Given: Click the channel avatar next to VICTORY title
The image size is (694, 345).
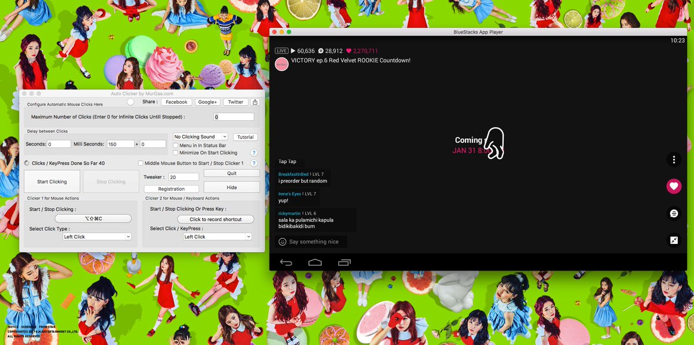Looking at the screenshot, I should [x=282, y=64].
